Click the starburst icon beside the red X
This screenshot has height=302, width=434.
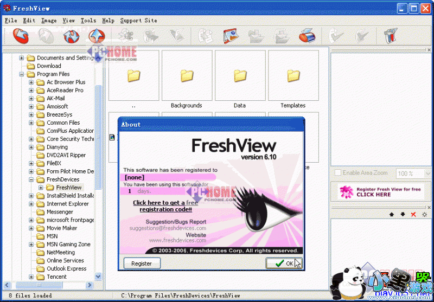[x=425, y=214]
